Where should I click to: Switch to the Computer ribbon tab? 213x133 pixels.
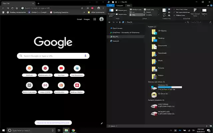pyautogui.click(x=120, y=6)
